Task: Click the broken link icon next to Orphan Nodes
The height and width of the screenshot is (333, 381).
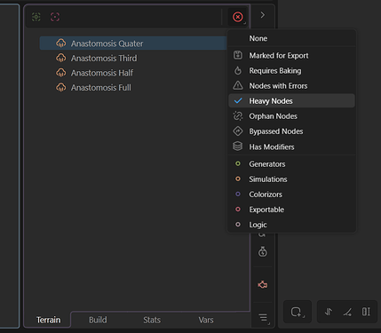Action: [238, 116]
